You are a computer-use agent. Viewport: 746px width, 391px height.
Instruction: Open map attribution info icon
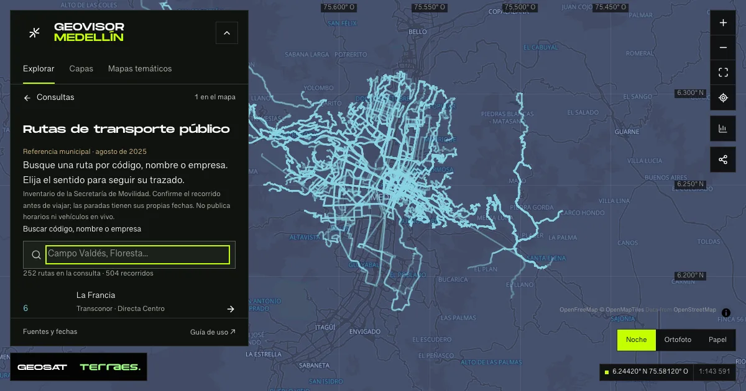pos(726,312)
